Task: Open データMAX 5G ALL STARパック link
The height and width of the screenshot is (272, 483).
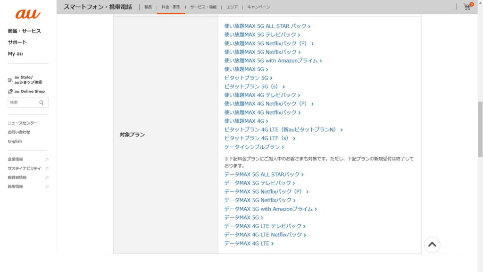Action: [x=264, y=175]
